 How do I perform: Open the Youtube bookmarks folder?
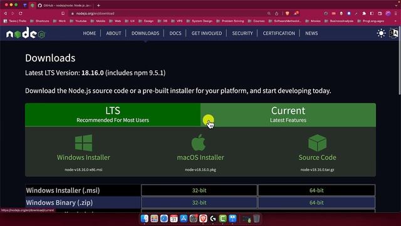coord(78,21)
